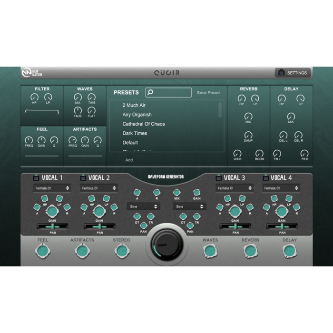Image resolution: width=333 pixels, height=333 pixels.
Task: Click the bottom STEREO macro knob
Action: [122, 251]
